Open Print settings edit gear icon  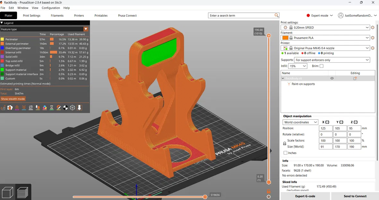point(373,28)
